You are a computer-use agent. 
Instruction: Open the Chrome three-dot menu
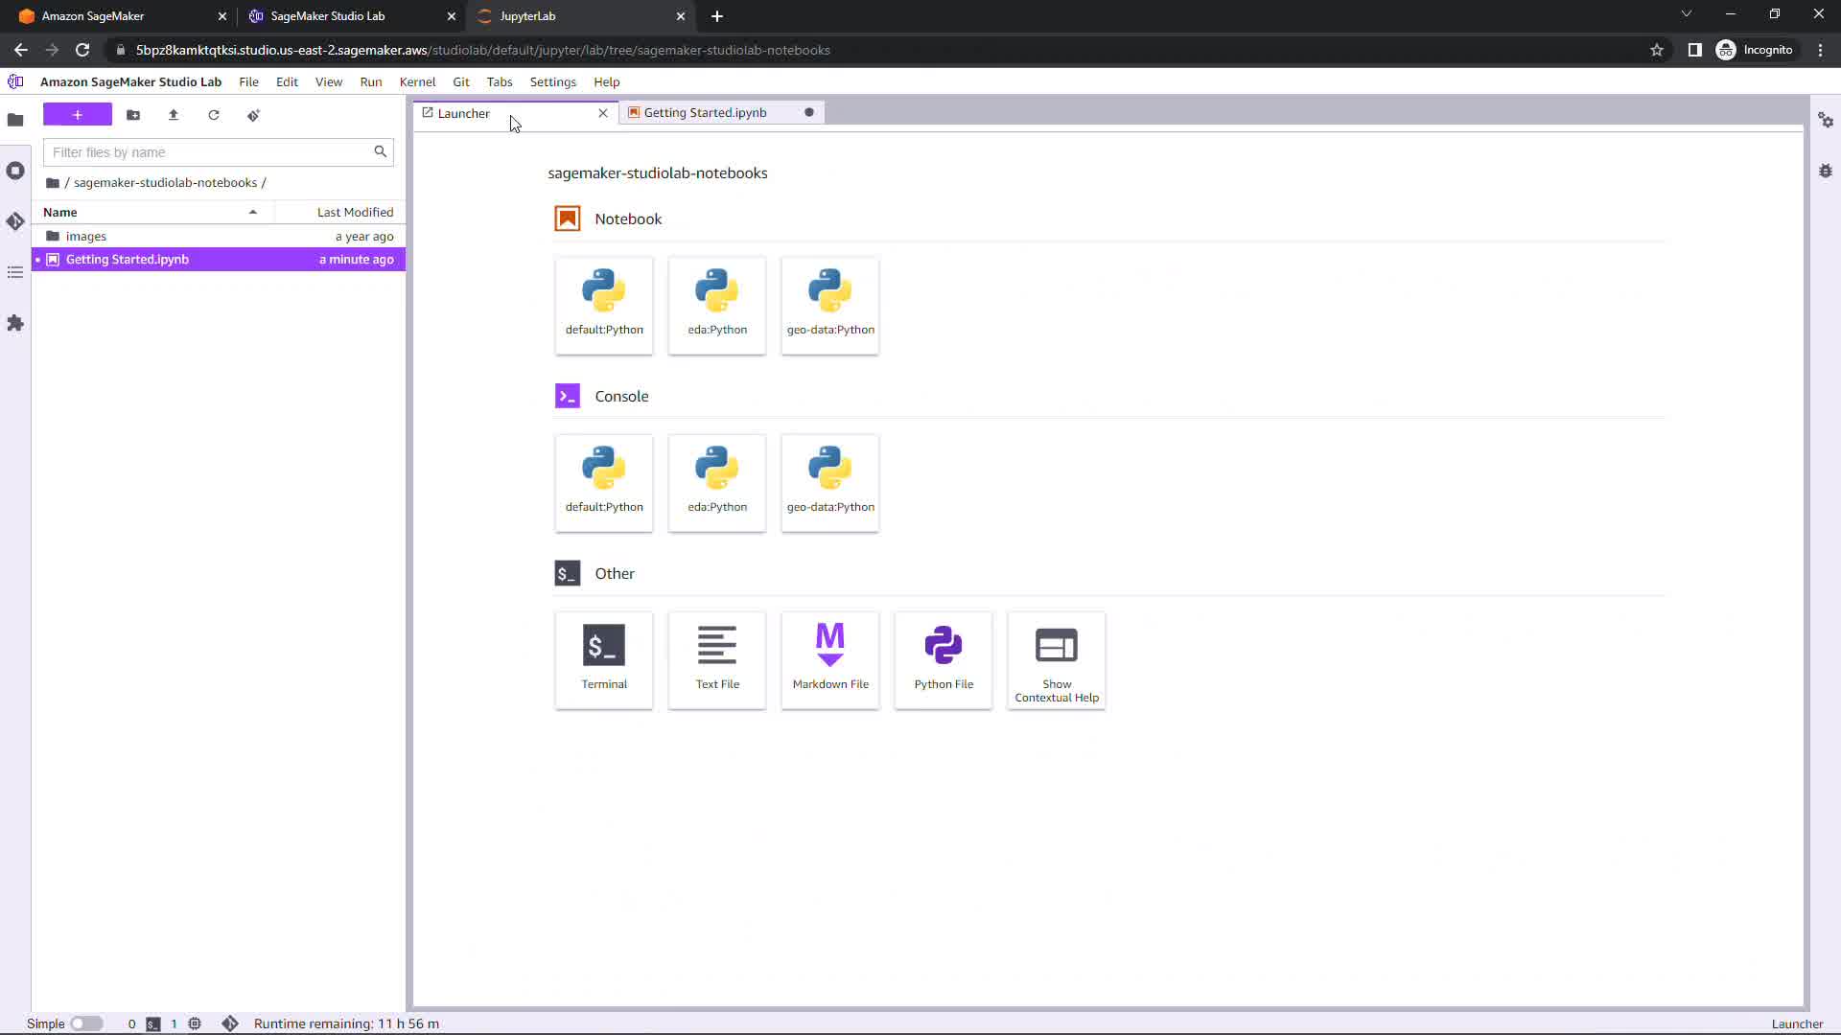pyautogui.click(x=1820, y=50)
